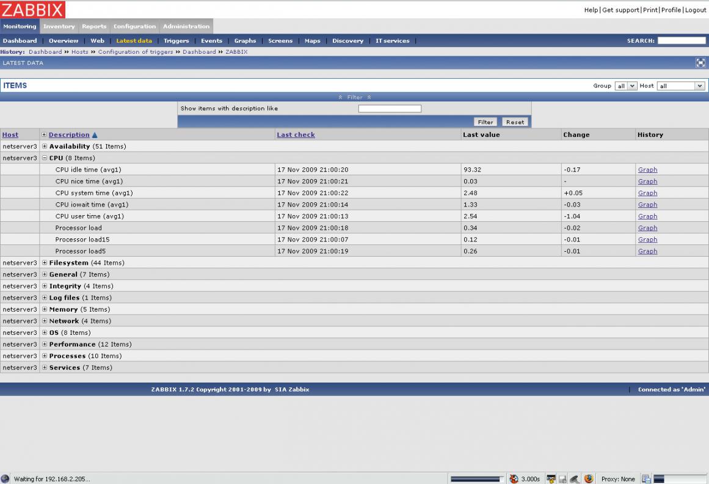Toggle fullscreen icon in Latest Data bar
Screen dimensions: 709x484
coord(700,63)
